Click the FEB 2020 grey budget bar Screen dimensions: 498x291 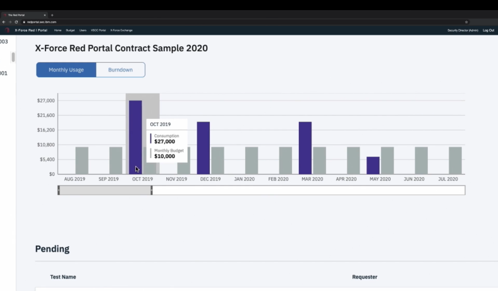click(x=286, y=160)
